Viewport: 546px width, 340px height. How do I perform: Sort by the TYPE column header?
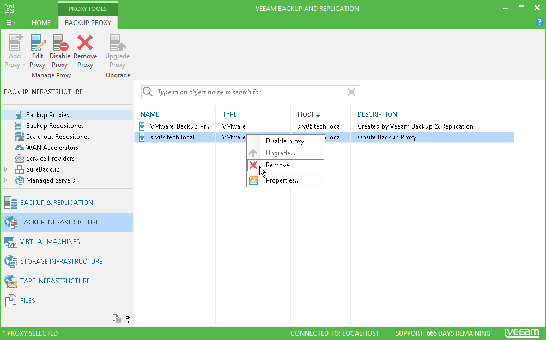[229, 114]
